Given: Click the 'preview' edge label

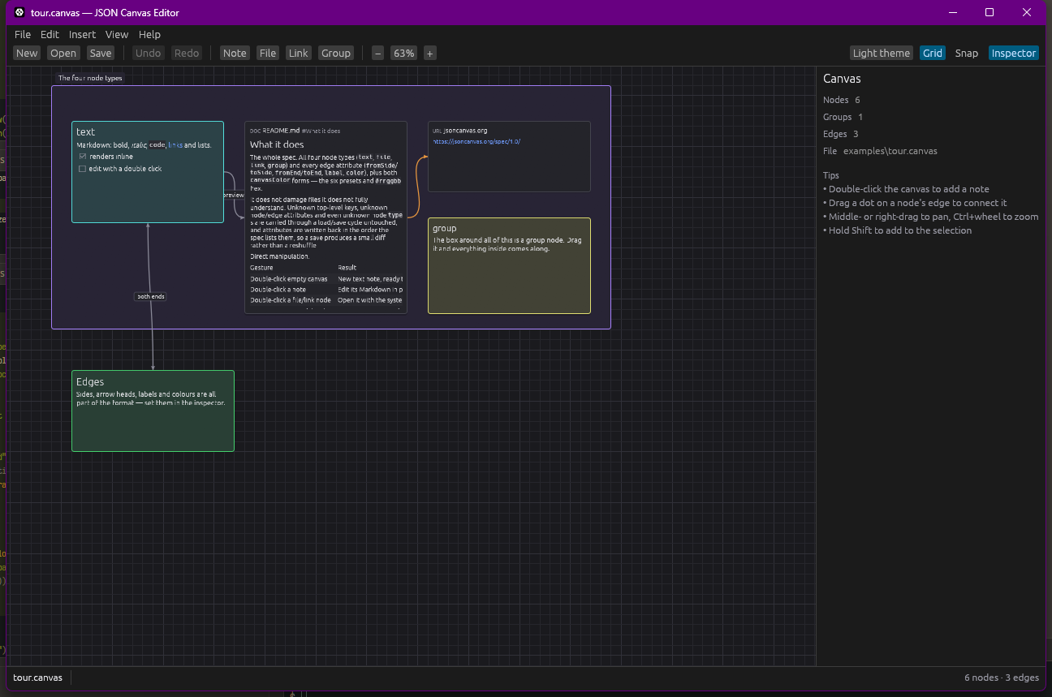Looking at the screenshot, I should coord(233,196).
